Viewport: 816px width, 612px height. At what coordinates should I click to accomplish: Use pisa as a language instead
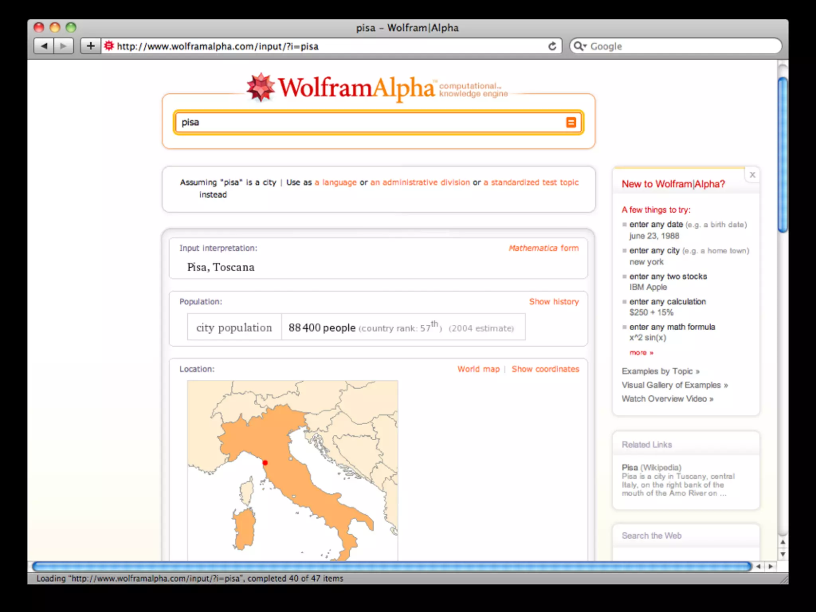tap(335, 182)
